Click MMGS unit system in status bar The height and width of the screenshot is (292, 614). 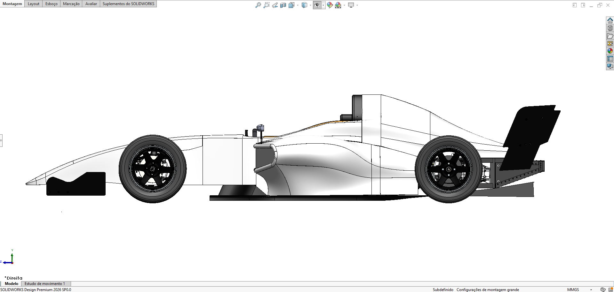(573, 289)
